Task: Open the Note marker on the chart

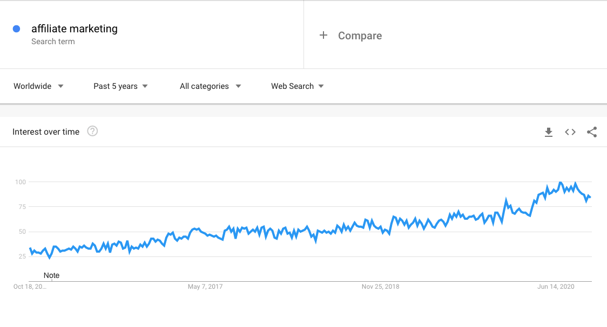Action: 51,275
